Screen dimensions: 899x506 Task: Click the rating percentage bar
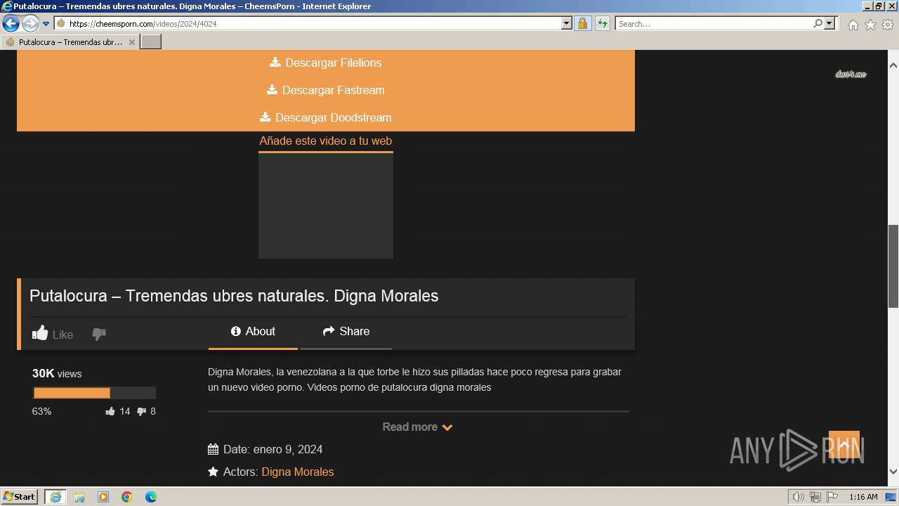click(94, 393)
